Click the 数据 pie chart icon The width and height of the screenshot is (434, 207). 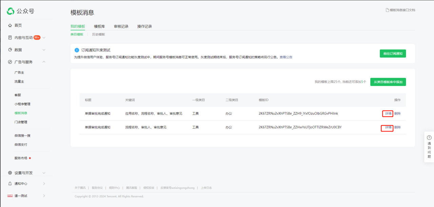click(x=10, y=50)
